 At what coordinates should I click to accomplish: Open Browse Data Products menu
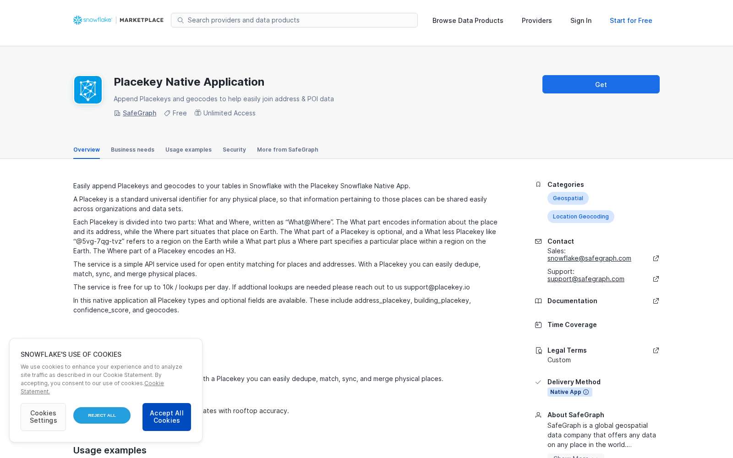point(468,21)
